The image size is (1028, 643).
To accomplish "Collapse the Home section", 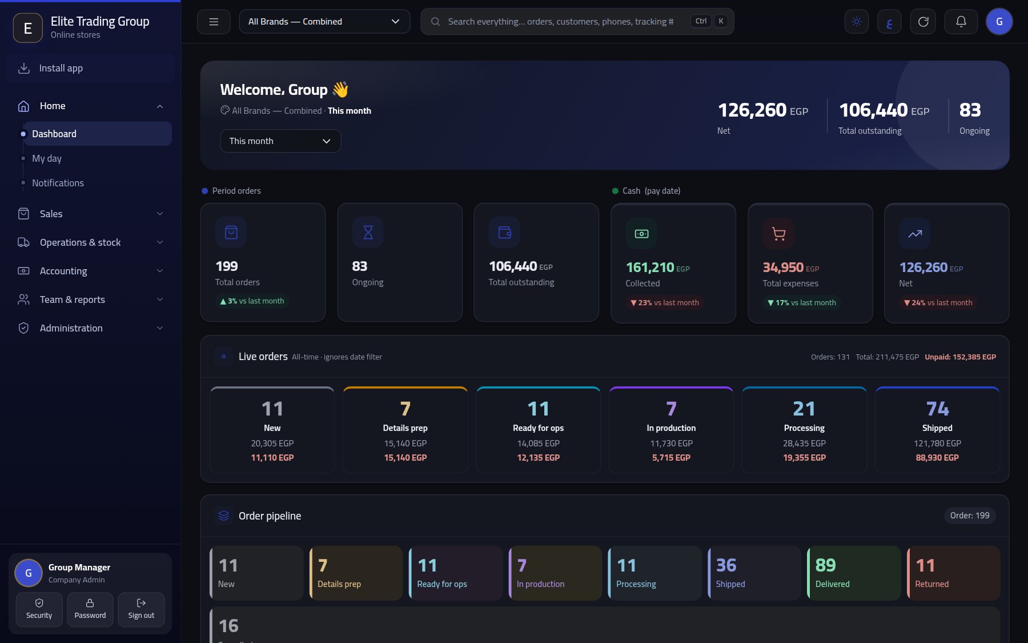I will pyautogui.click(x=91, y=106).
